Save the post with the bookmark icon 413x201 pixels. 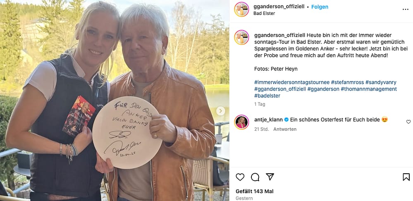(x=406, y=177)
